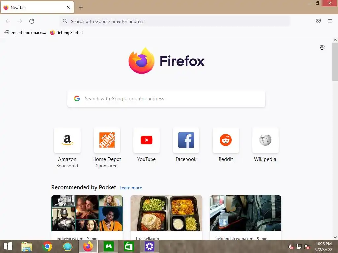This screenshot has width=338, height=253.
Task: Open the Windows Start button
Action: point(8,246)
